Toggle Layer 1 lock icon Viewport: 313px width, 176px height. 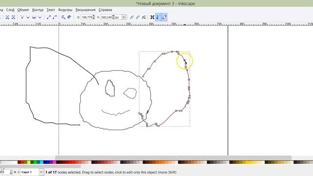tap(18, 172)
